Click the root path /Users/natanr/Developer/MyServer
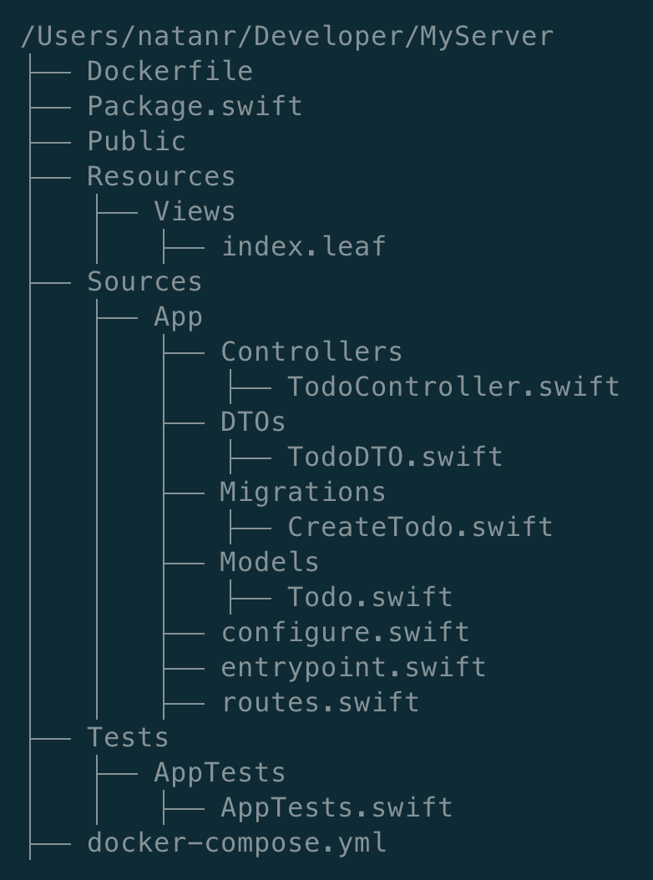Screen dimensions: 653x880 coord(286,37)
